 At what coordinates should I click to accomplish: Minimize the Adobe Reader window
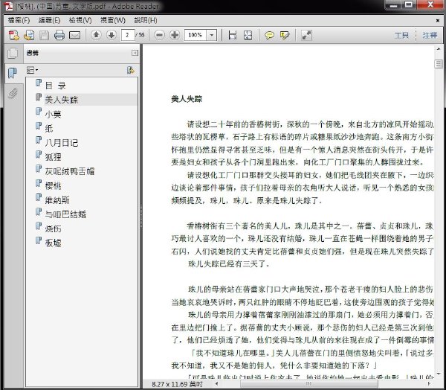click(394, 5)
